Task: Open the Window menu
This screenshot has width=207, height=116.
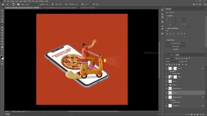Action: (x=42, y=1)
